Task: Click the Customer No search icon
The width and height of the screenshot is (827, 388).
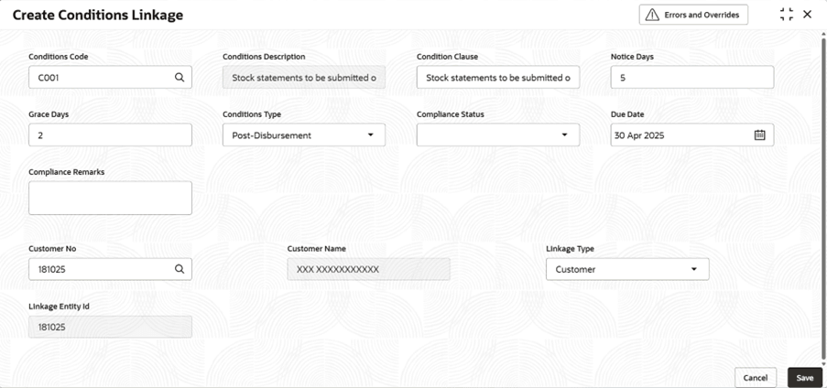Action: click(180, 269)
